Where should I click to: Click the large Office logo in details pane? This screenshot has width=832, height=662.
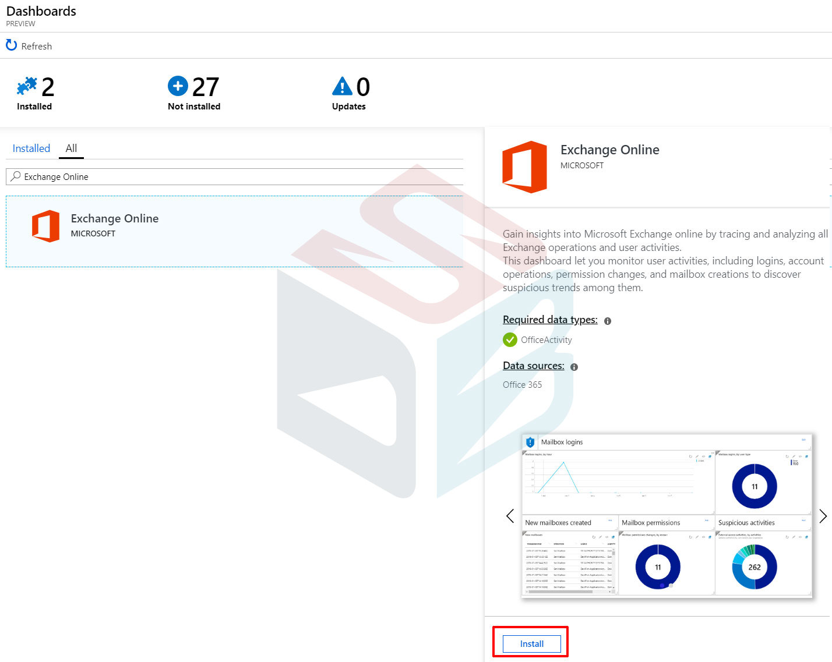tap(524, 167)
